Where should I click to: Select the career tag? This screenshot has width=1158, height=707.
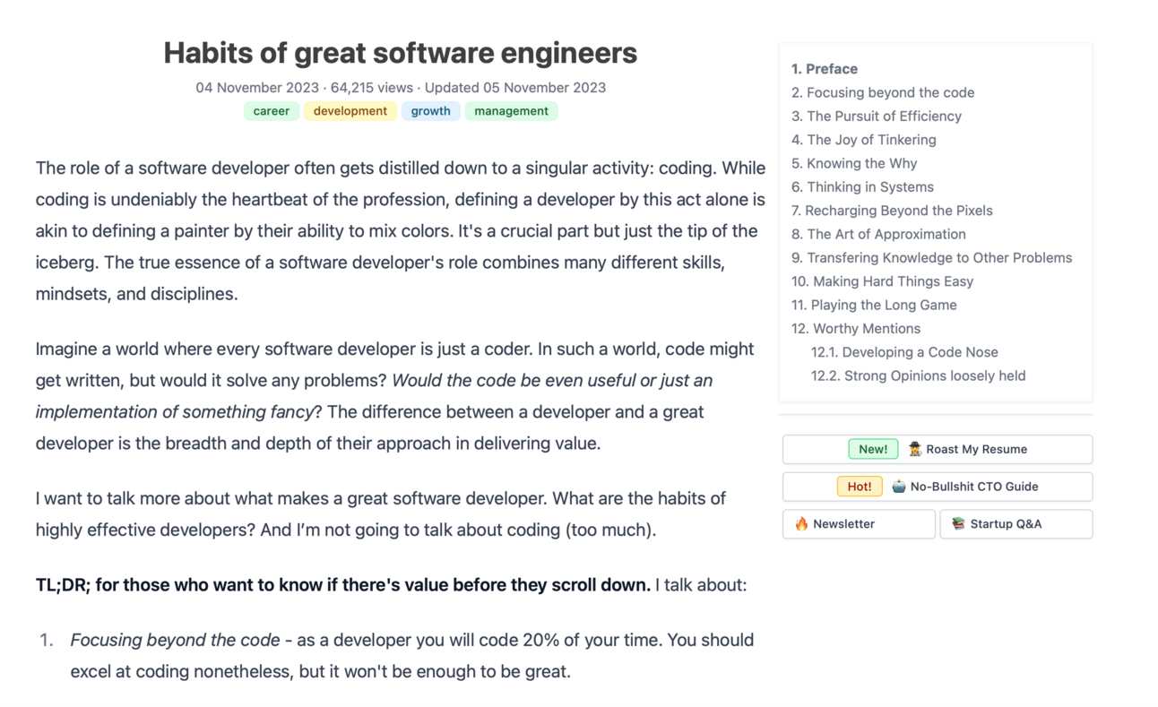(272, 111)
